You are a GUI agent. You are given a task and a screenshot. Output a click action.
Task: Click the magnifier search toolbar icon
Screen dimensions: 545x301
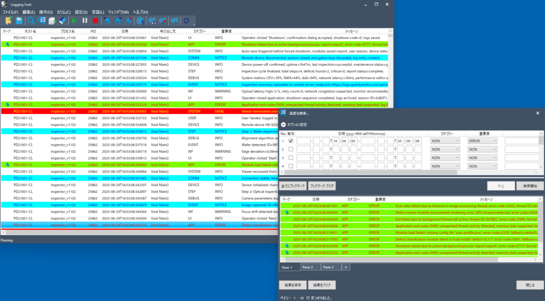[31, 21]
